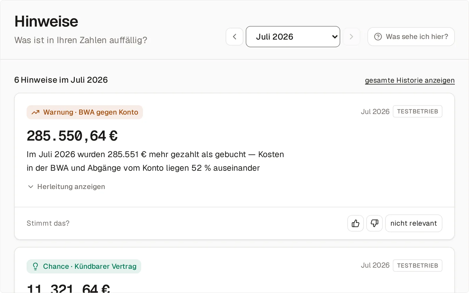Expand 'Herleitung anzeigen' in the warning card
The width and height of the screenshot is (469, 293).
point(66,187)
